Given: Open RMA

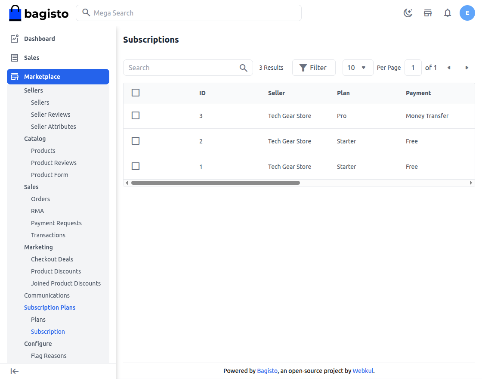Looking at the screenshot, I should (x=37, y=211).
